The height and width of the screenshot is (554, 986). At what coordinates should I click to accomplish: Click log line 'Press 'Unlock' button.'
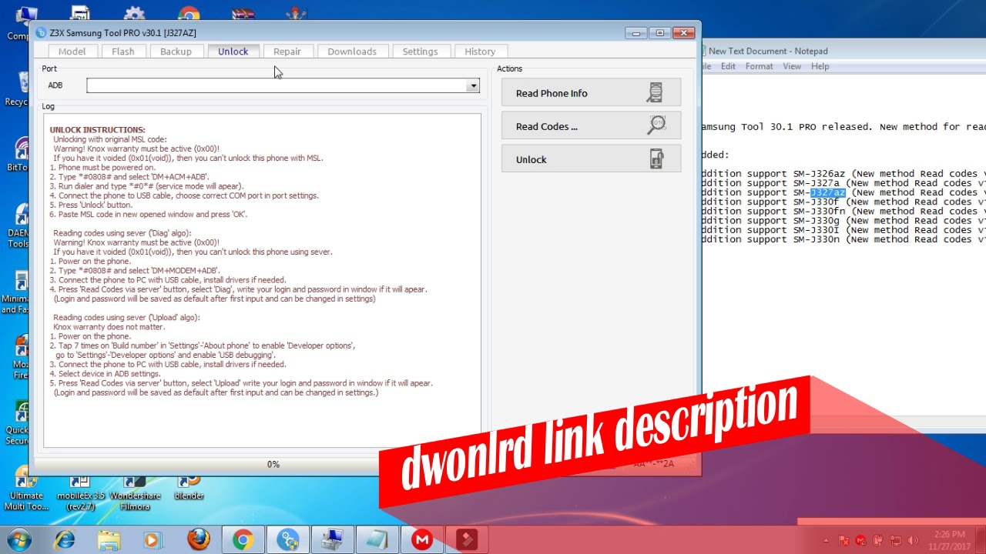click(92, 205)
